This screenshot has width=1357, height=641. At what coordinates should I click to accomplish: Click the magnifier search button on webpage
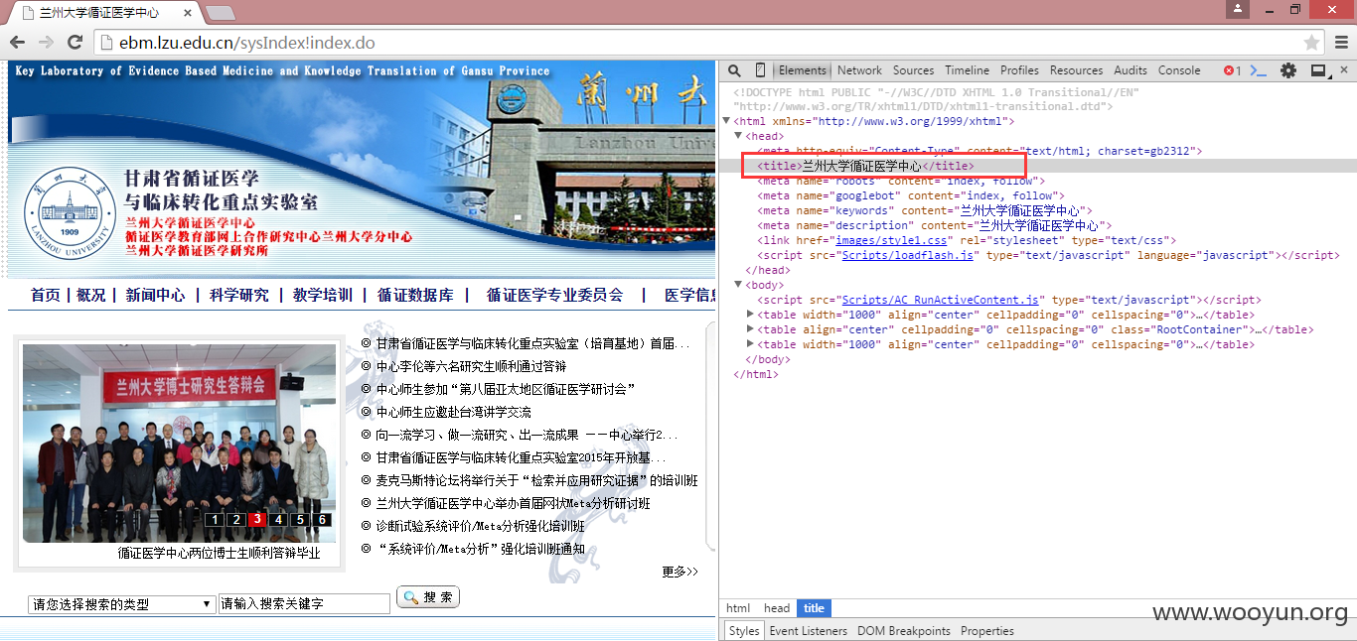428,597
